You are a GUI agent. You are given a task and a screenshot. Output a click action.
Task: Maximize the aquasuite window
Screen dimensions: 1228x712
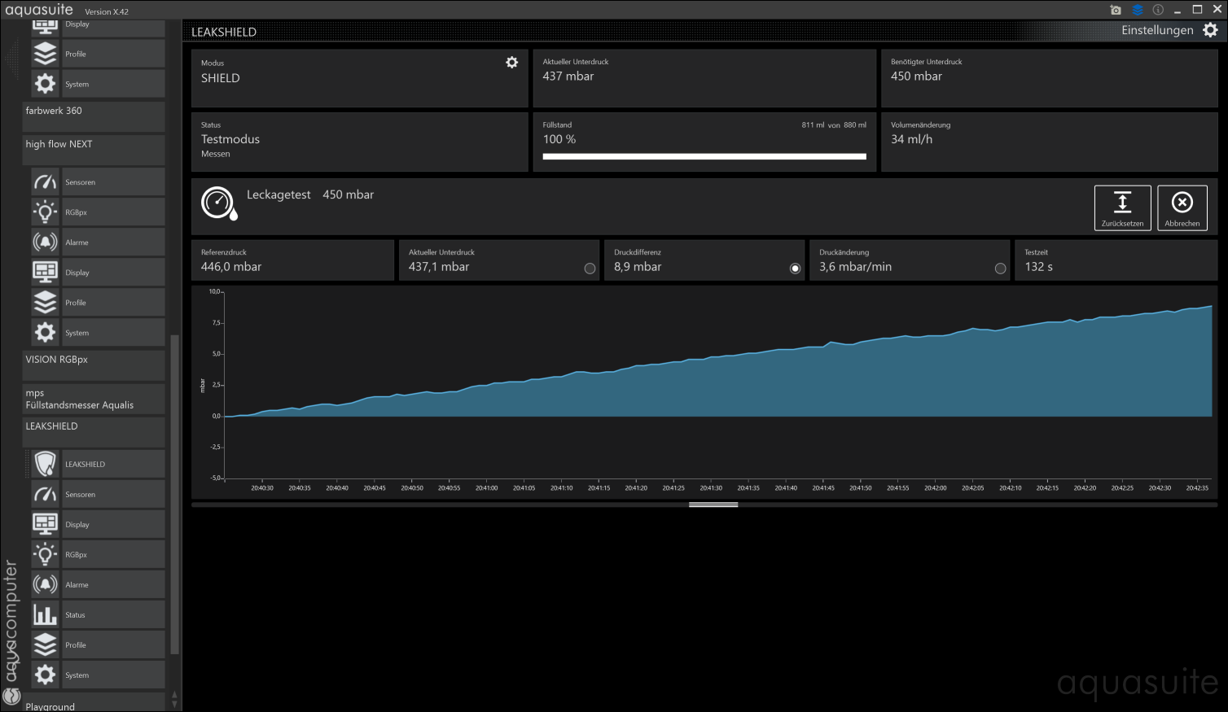coord(1197,10)
